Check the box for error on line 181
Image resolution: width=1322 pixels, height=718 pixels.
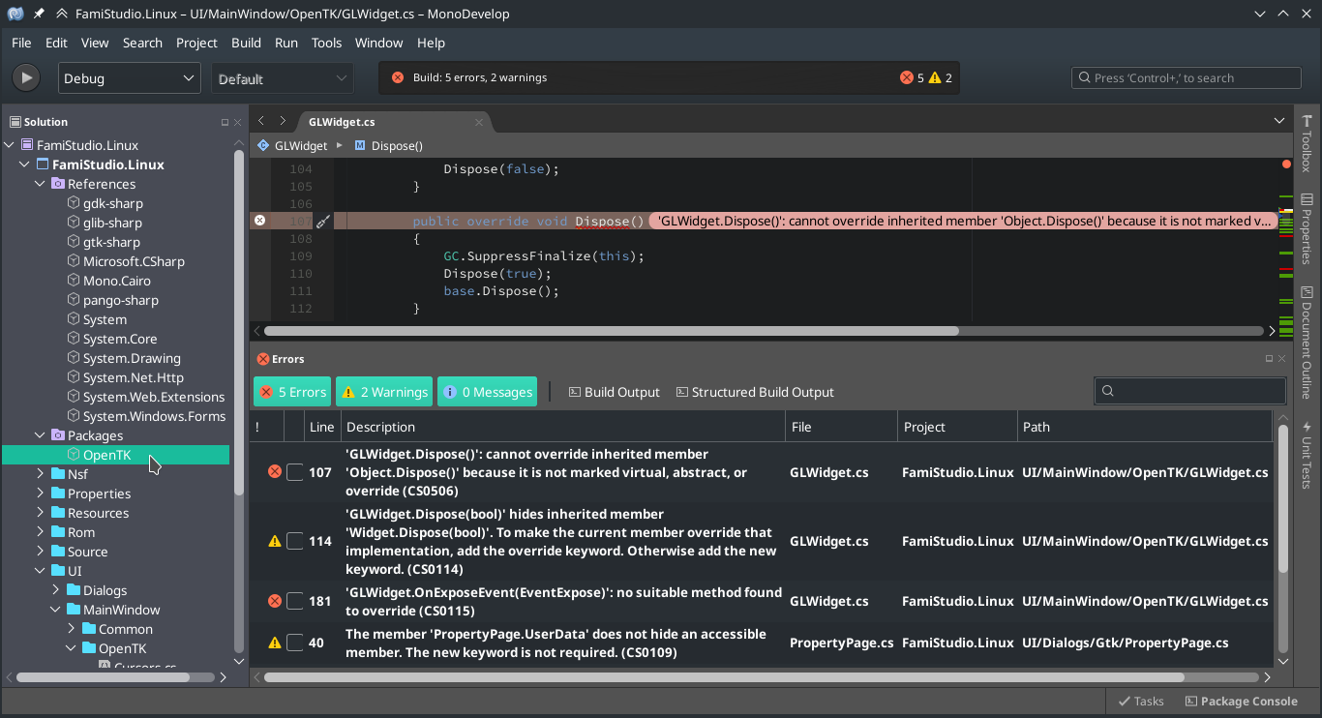click(294, 601)
